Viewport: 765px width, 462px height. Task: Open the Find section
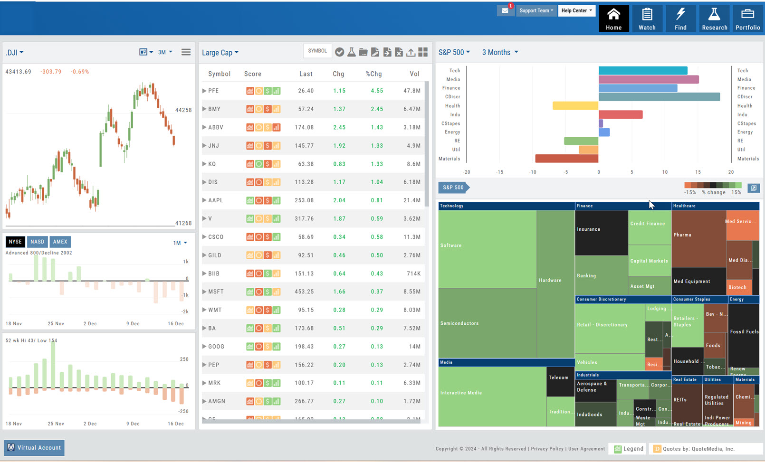point(680,19)
